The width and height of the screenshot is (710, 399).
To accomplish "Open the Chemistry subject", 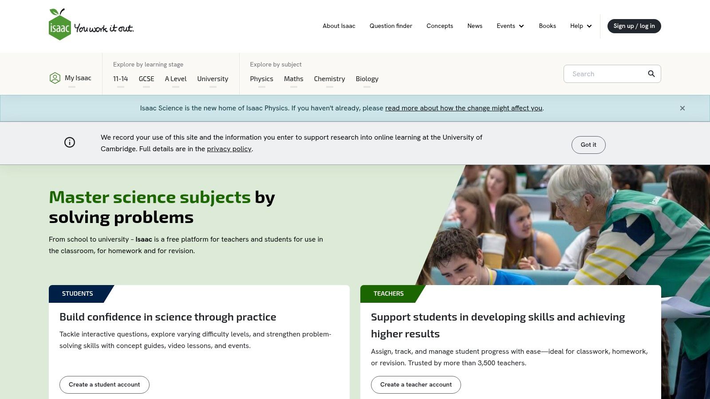I will click(x=329, y=79).
